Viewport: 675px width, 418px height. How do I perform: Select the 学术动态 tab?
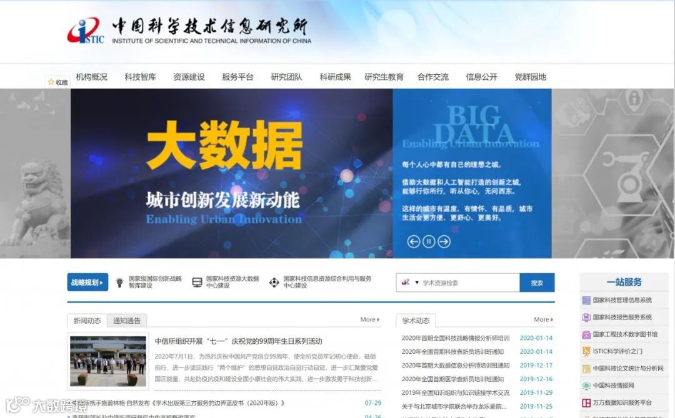[x=416, y=321]
